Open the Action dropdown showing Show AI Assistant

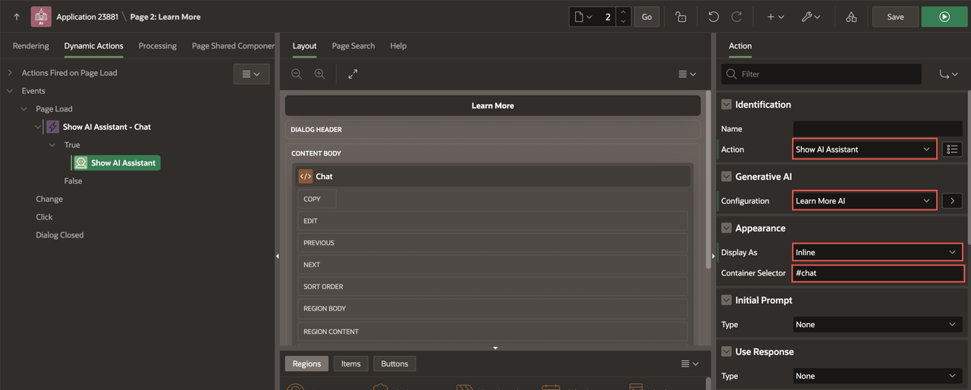[864, 149]
